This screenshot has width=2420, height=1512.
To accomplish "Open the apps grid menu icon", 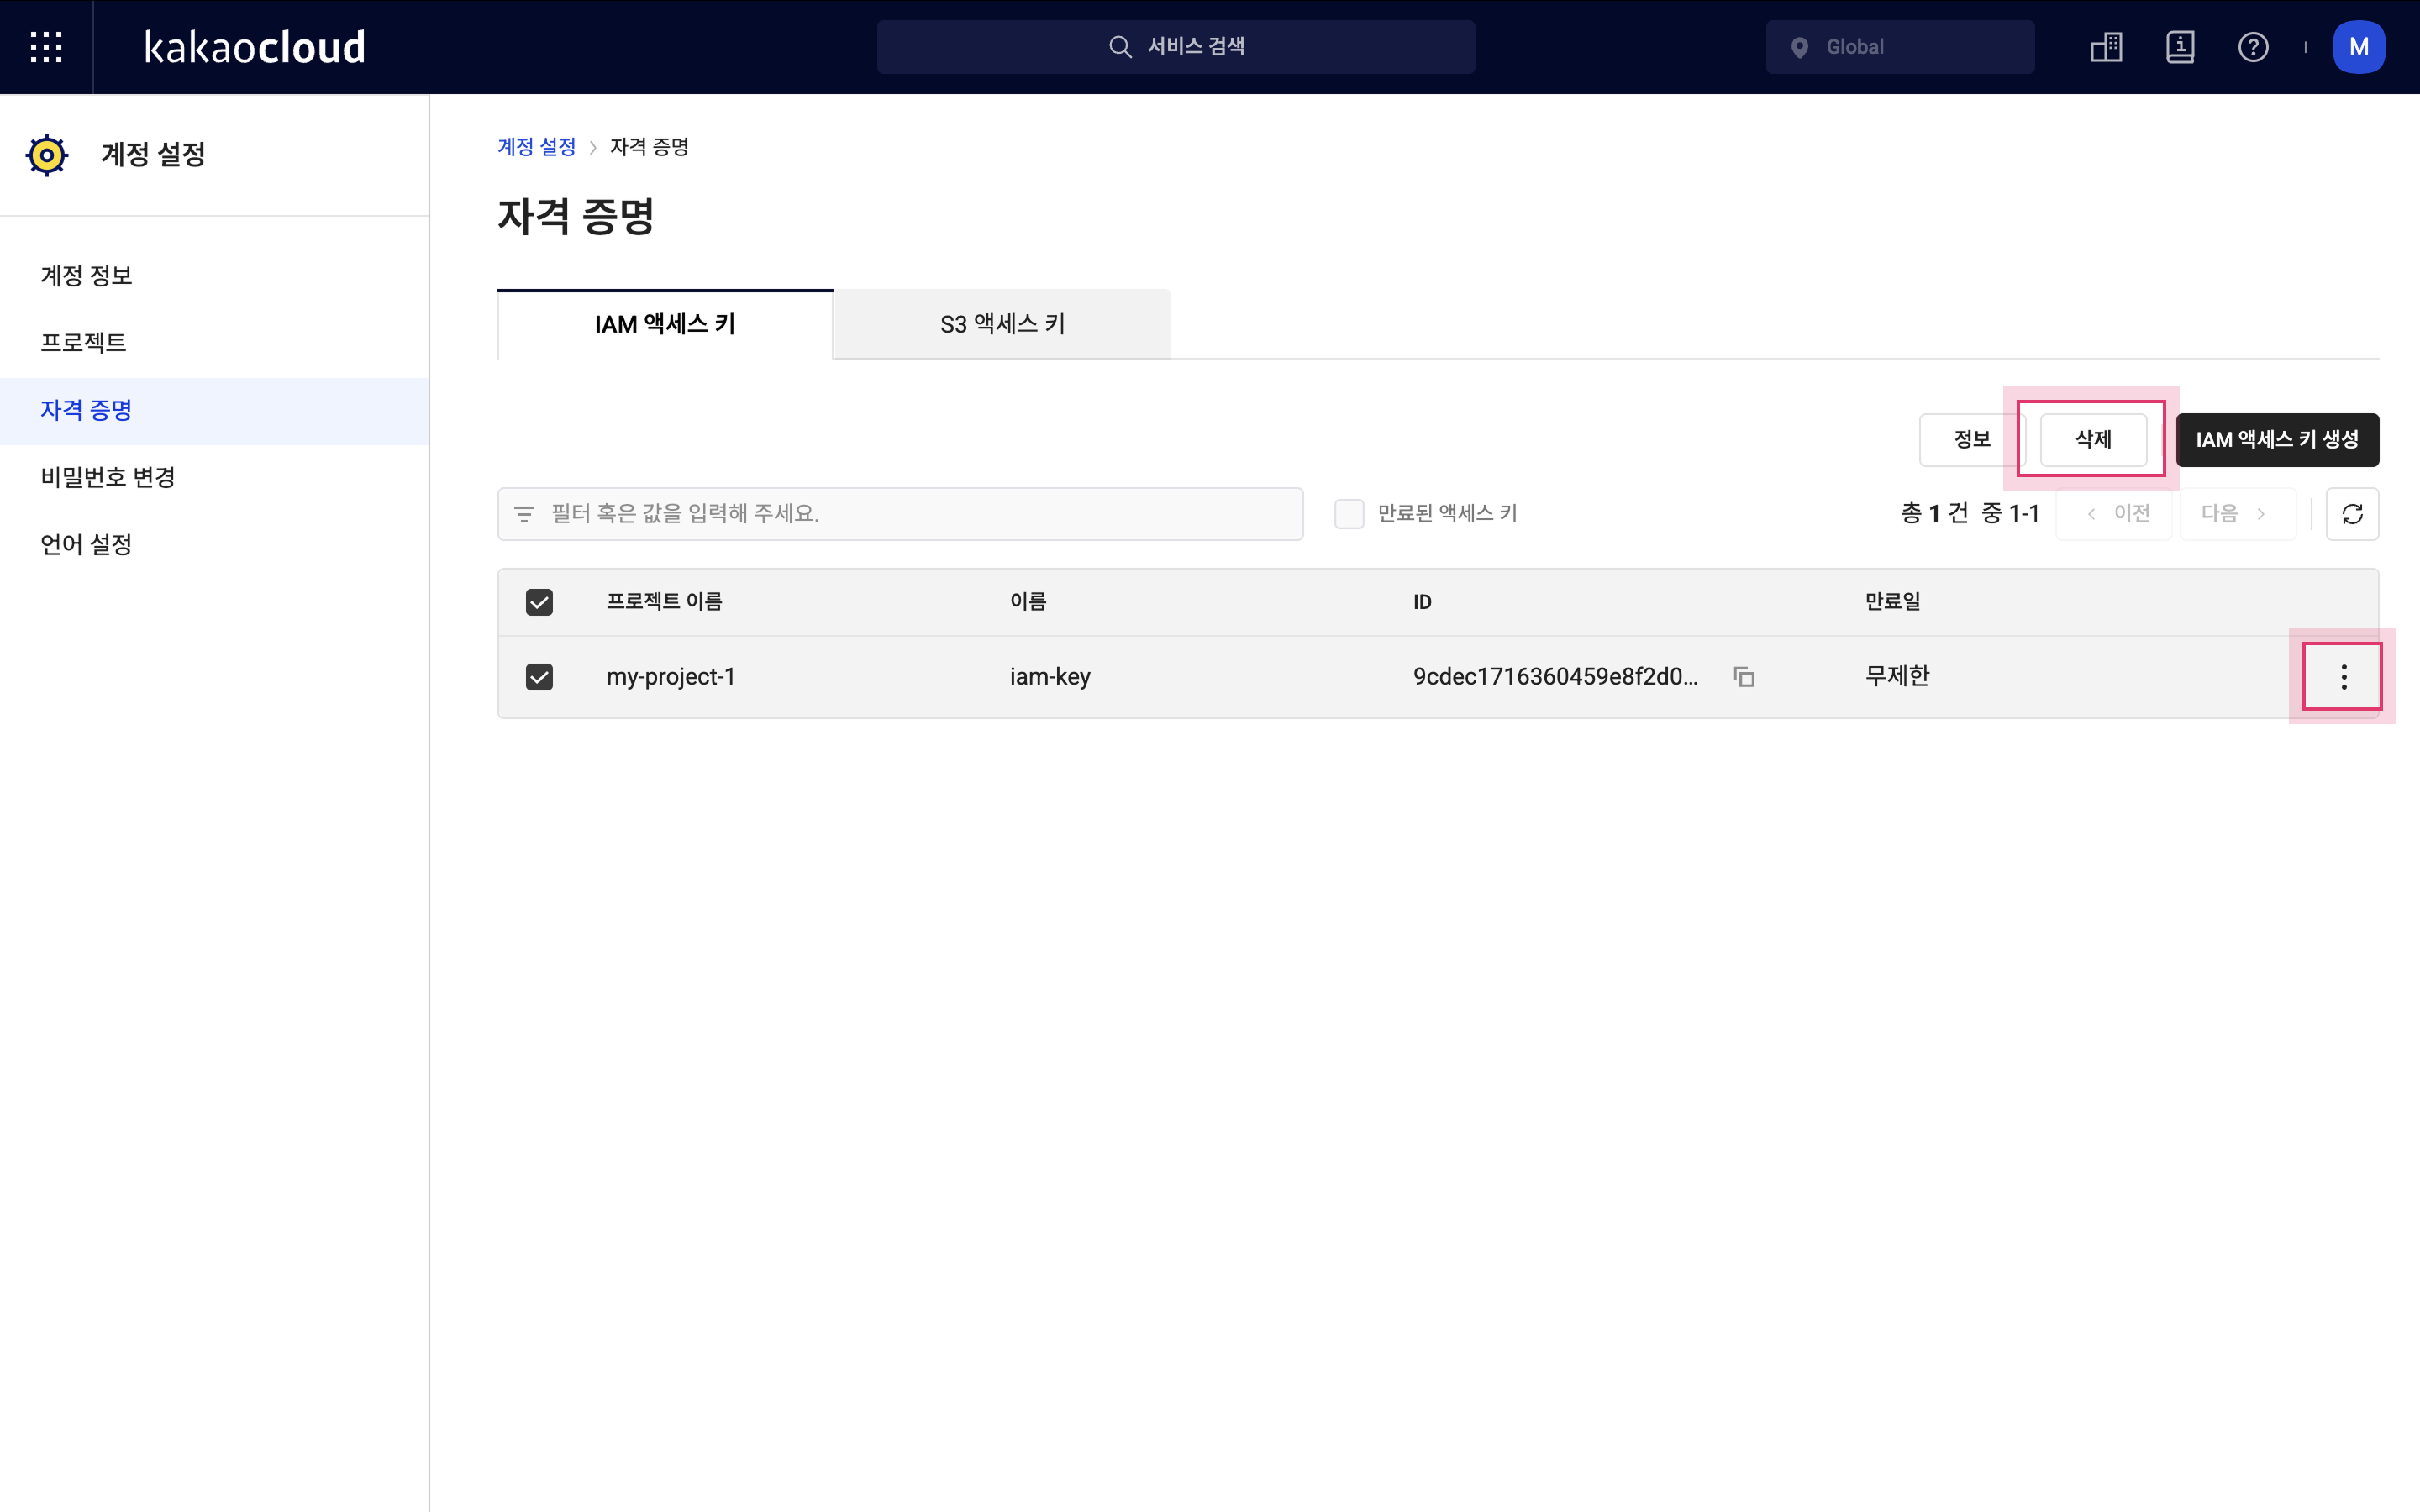I will point(46,47).
